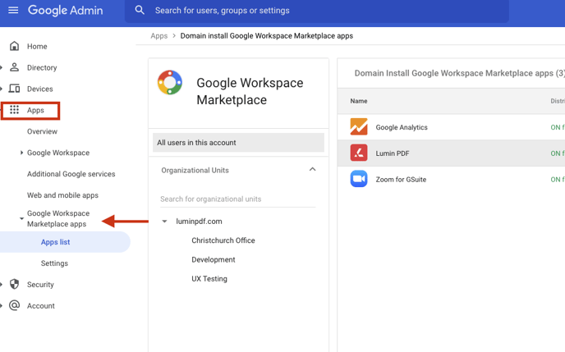
Task: Collapse Google Workspace Marketplace apps arrow
Action: [x=21, y=218]
